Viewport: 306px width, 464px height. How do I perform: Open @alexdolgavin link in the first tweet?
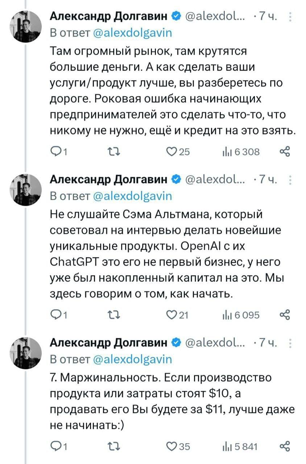[x=132, y=33]
